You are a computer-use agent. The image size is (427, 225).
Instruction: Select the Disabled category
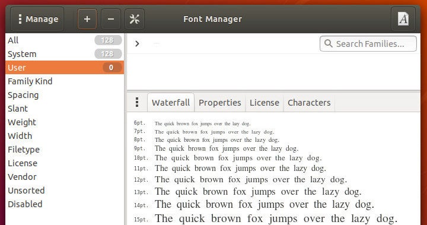(x=65, y=204)
